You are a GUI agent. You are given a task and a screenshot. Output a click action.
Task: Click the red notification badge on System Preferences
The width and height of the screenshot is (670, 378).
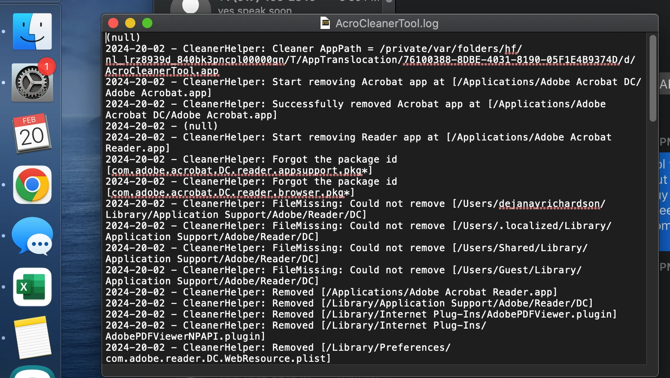46,66
